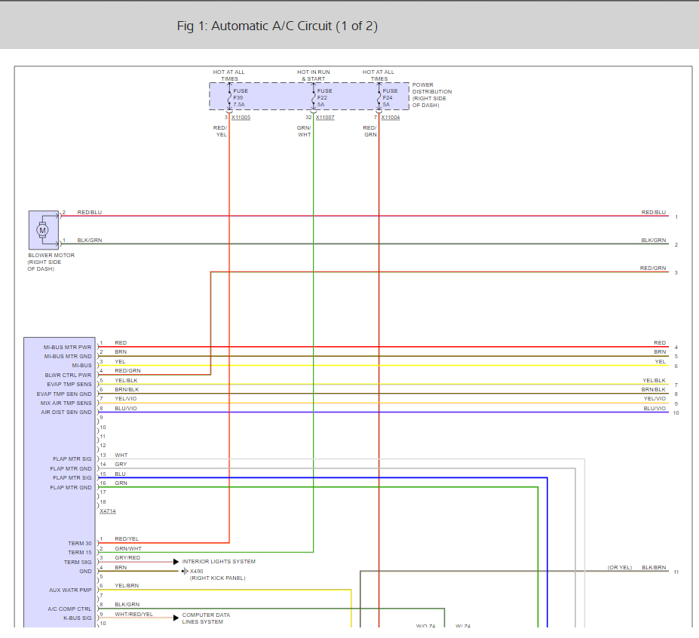Select the figure title heading text
The width and height of the screenshot is (699, 638).
(x=277, y=26)
